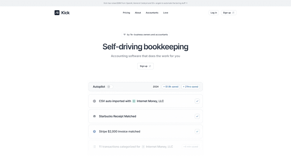Viewport: 291px width, 163px height.
Task: Click the Kick brand name text
Action: tap(65, 13)
